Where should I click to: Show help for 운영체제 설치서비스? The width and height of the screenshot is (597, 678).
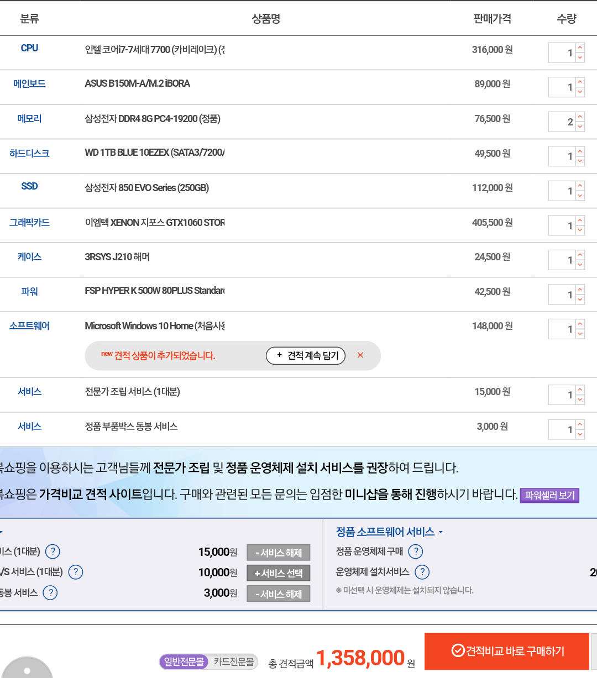422,572
